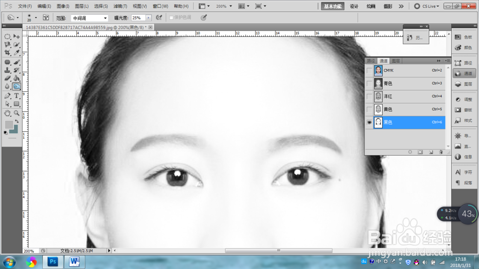Switch to 图层 tab

396,61
